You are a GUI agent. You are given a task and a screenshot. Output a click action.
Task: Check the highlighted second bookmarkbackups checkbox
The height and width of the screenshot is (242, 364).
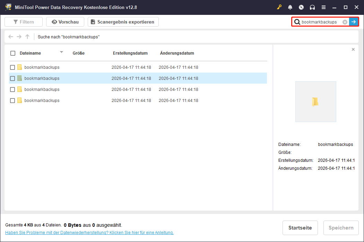[12, 78]
